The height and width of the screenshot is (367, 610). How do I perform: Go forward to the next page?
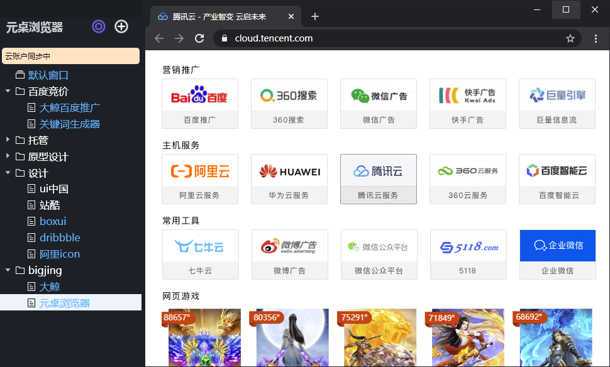(x=179, y=38)
